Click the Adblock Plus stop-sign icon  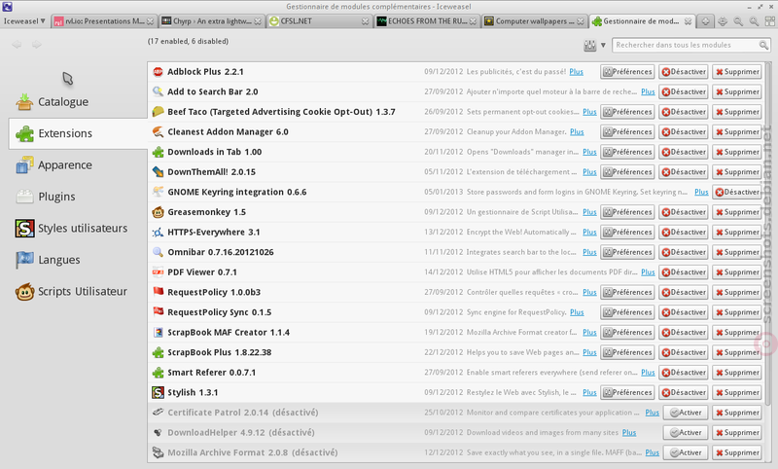coord(158,72)
